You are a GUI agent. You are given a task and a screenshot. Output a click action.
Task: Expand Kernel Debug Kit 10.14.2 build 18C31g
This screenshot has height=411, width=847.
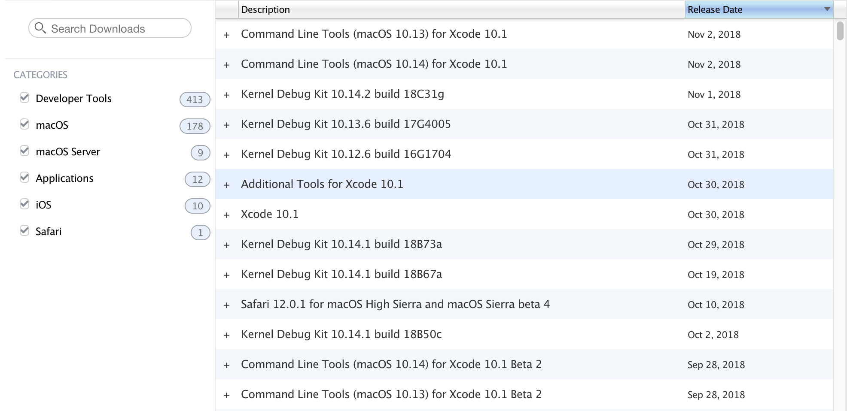coord(227,95)
